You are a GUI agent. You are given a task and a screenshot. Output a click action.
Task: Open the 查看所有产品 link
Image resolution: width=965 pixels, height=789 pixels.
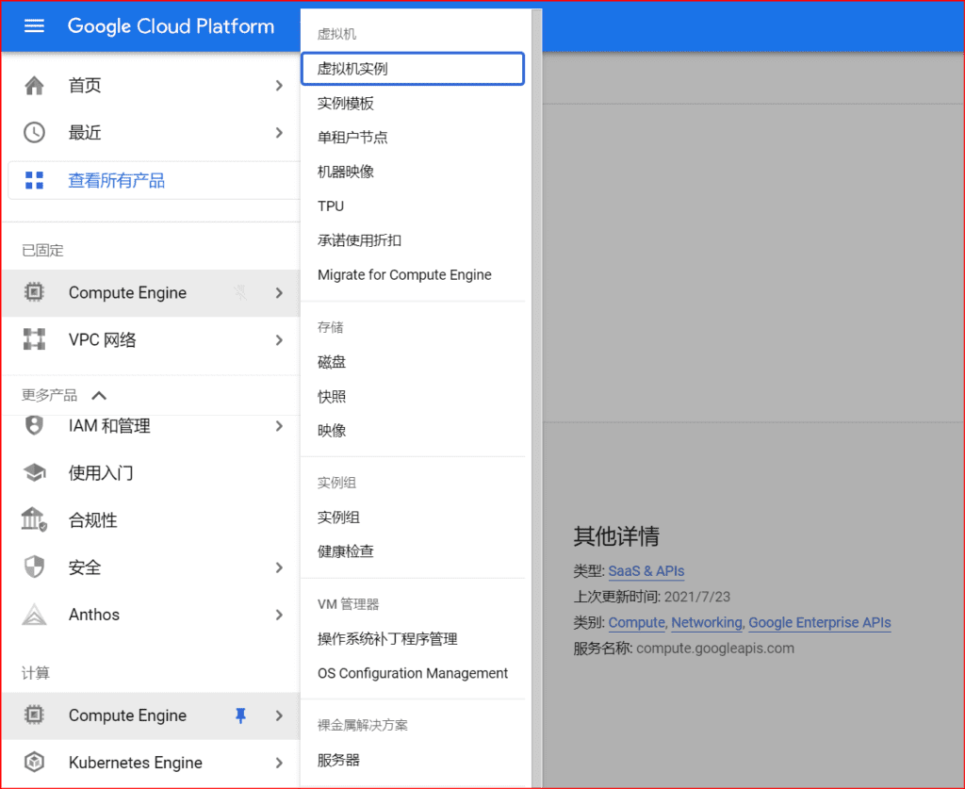coord(116,179)
